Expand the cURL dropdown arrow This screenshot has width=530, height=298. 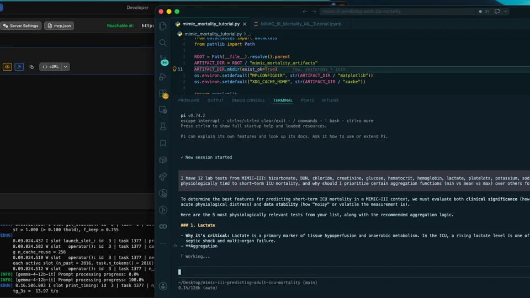tap(66, 67)
